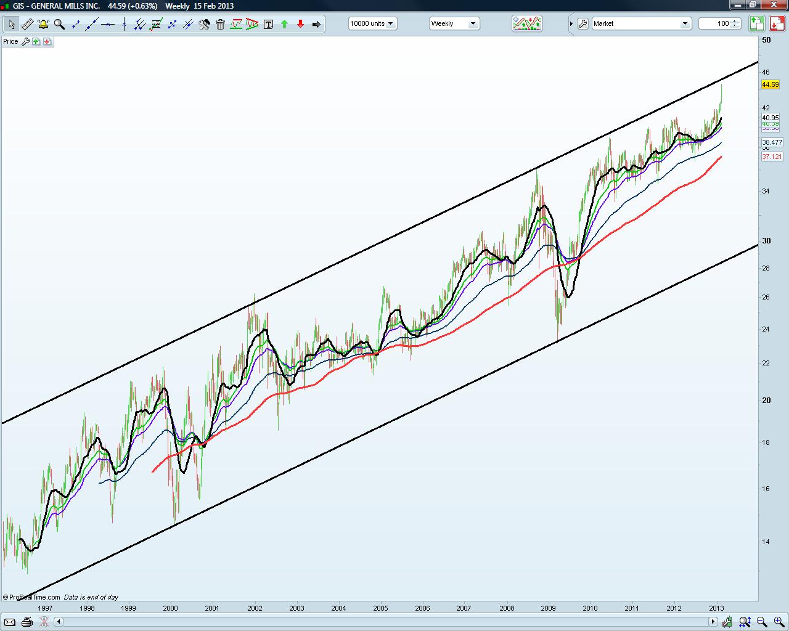Open the hammer and wrench object settings
Viewport: 789px width, 631px height.
204,24
